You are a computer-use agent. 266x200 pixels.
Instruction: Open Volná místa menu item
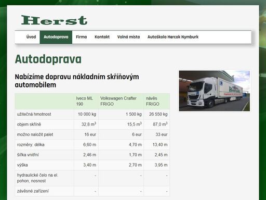[128, 37]
